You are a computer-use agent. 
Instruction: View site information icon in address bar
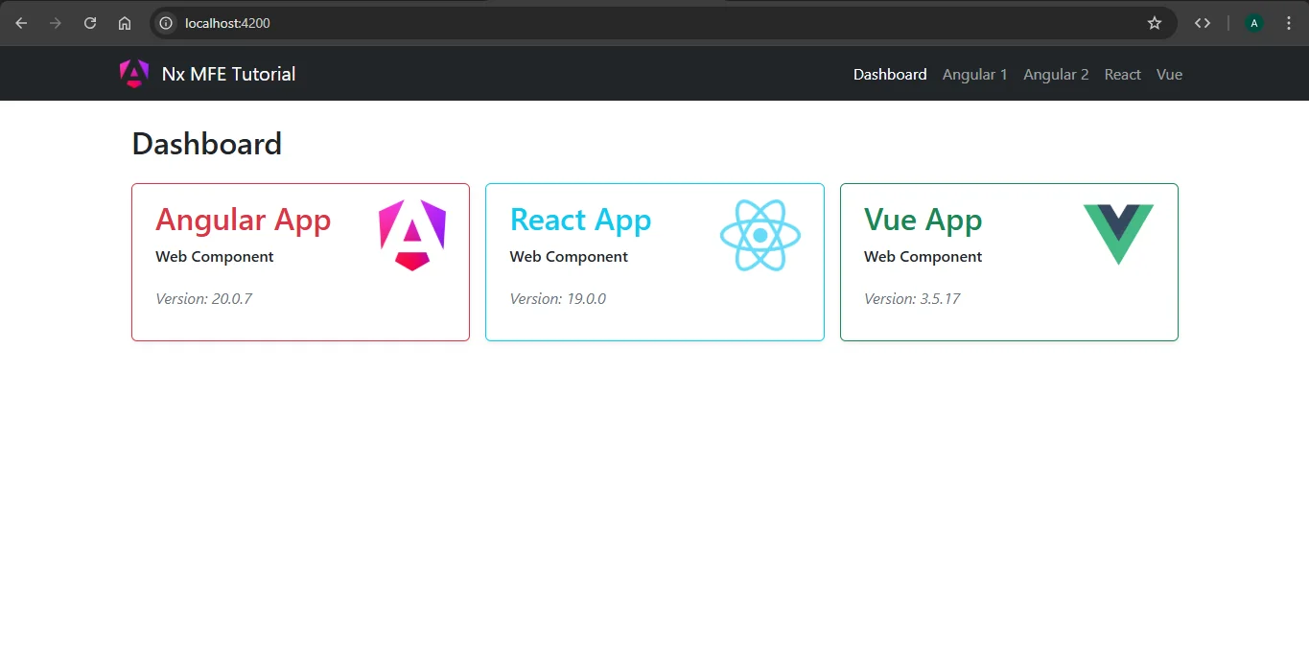(166, 23)
